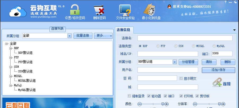Open the RDP默认组 group dropdown

click(x=175, y=62)
